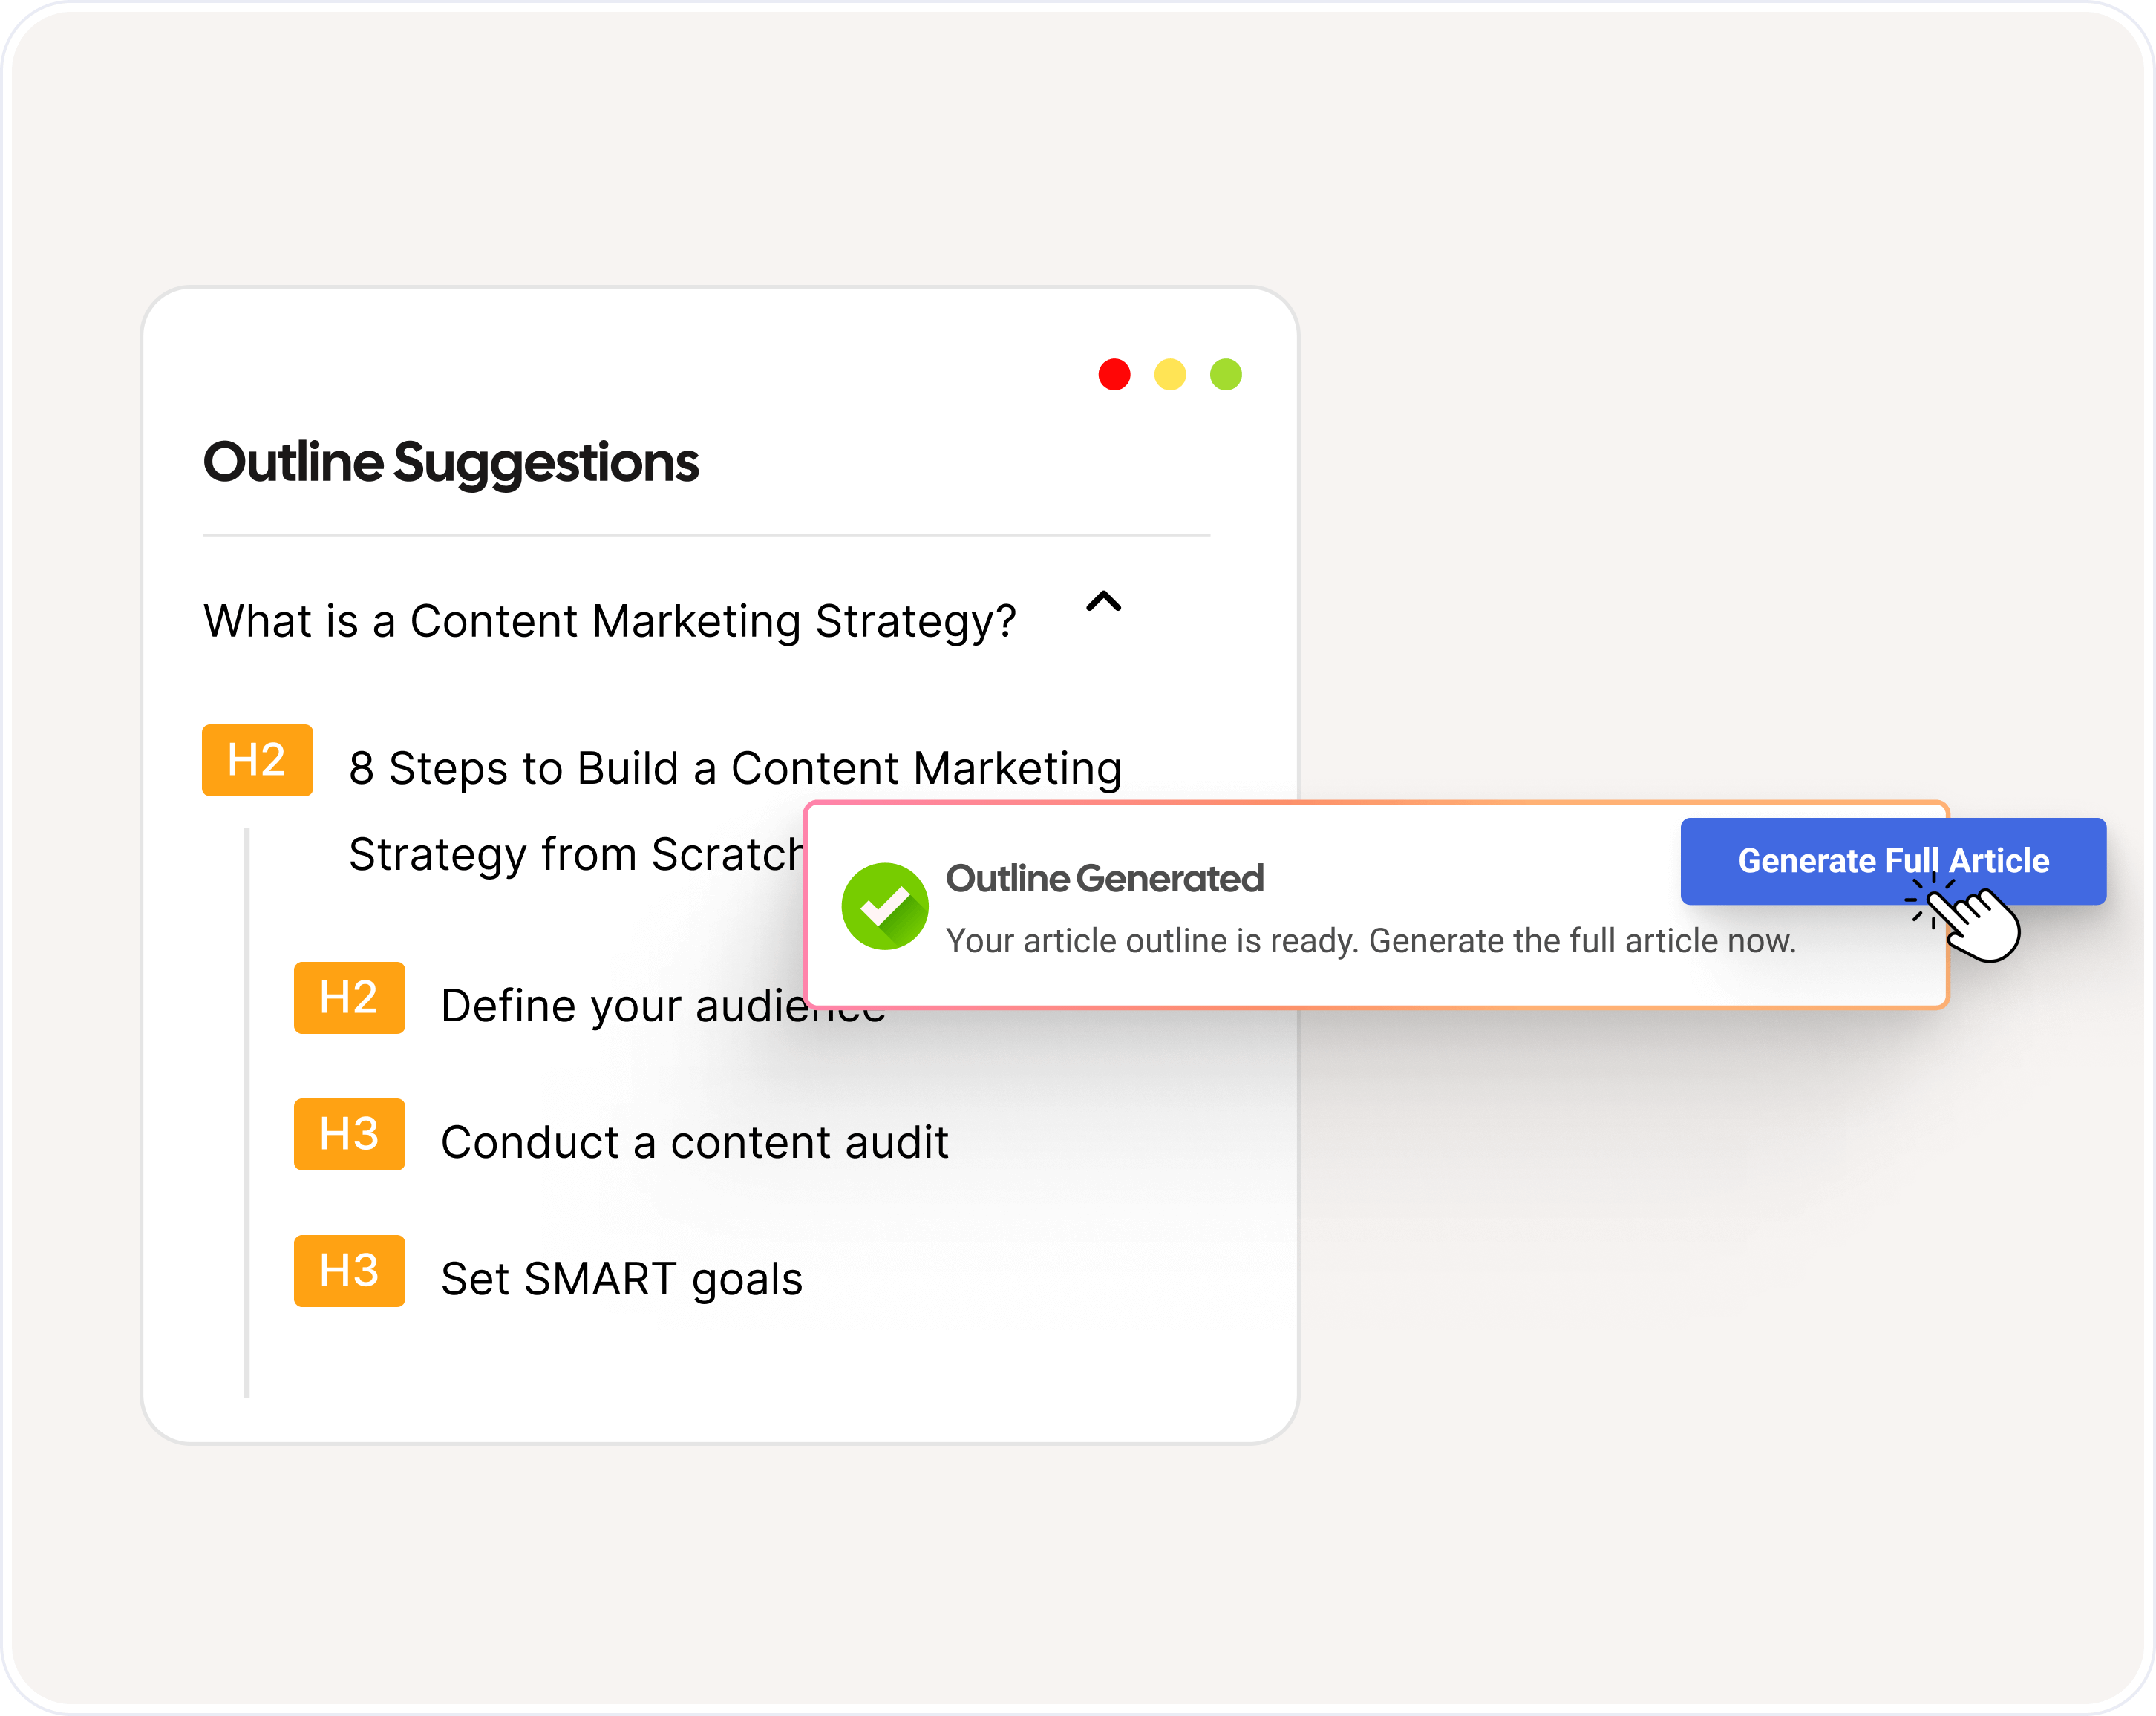The height and width of the screenshot is (1716, 2156).
Task: Click the "Your article outline is ready" message
Action: 1370,941
